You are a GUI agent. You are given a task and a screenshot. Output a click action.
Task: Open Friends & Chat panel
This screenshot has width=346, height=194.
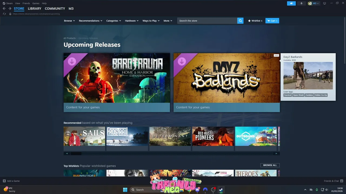(334, 181)
